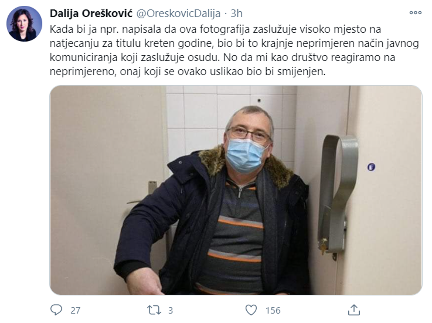Click the like count 156

click(x=273, y=310)
